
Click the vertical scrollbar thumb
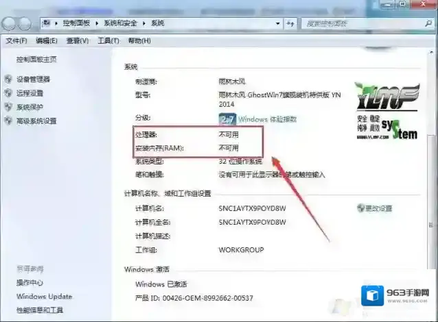[x=430, y=201]
